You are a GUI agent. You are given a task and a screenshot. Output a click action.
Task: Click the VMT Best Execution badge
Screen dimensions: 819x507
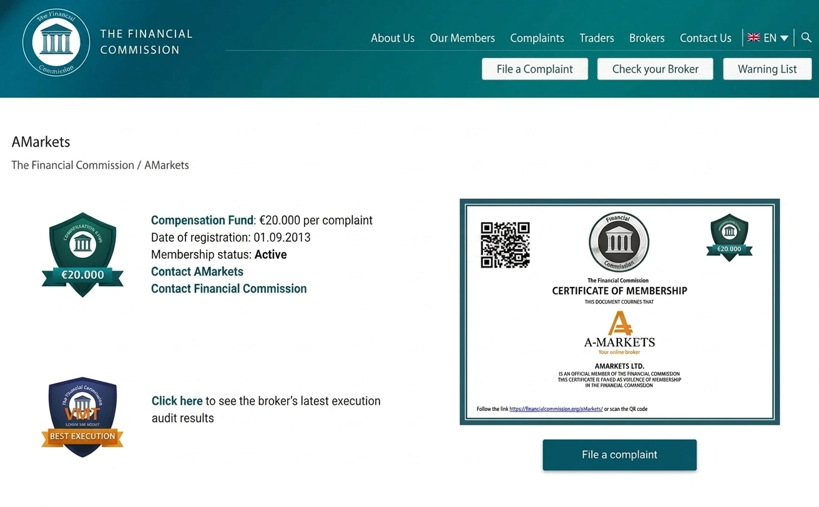[82, 417]
